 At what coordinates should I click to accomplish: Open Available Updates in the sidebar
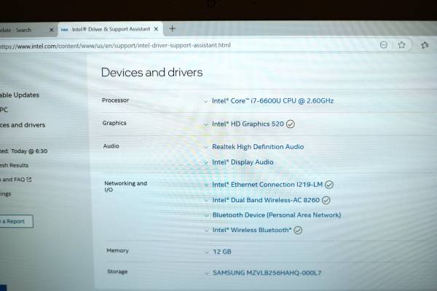(20, 95)
